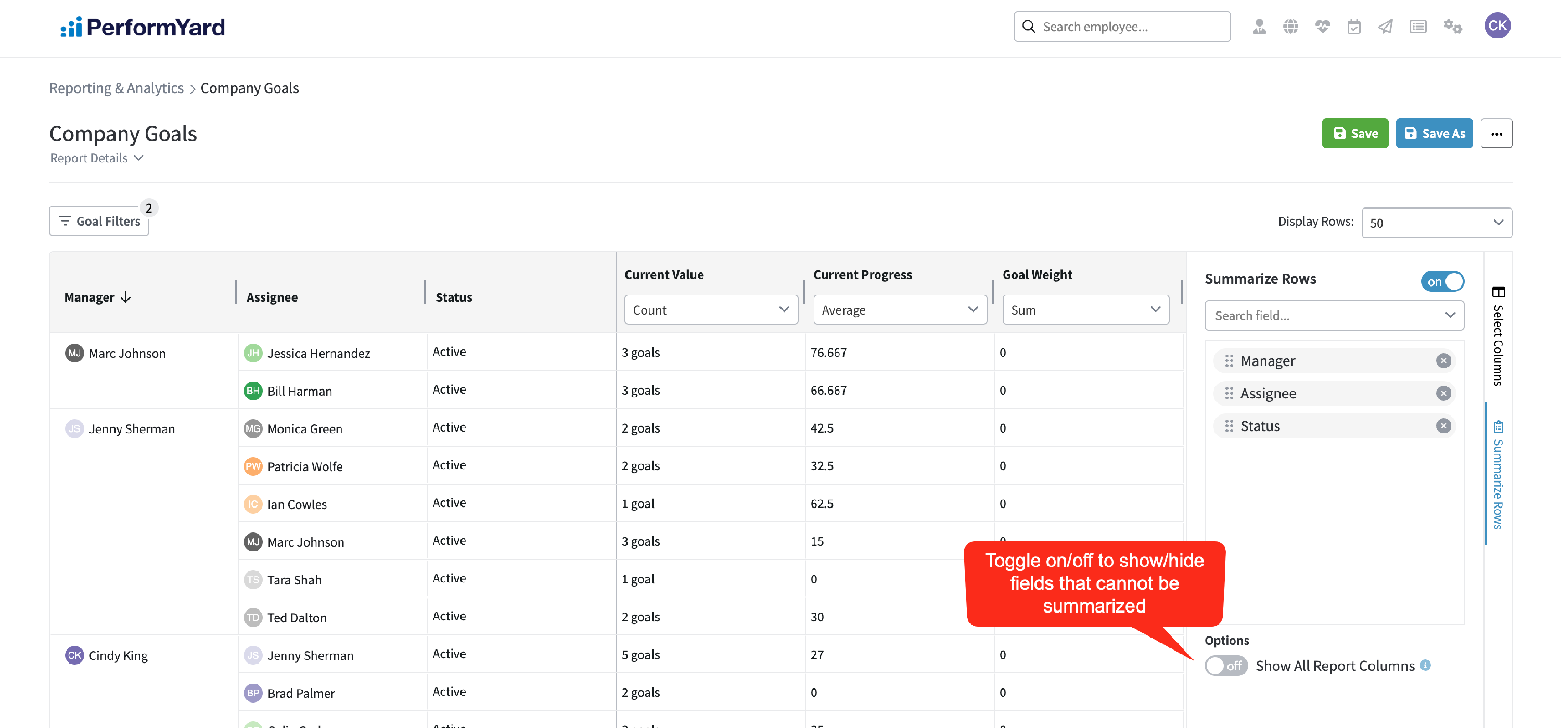
Task: Open the Goal Filters button
Action: (x=99, y=221)
